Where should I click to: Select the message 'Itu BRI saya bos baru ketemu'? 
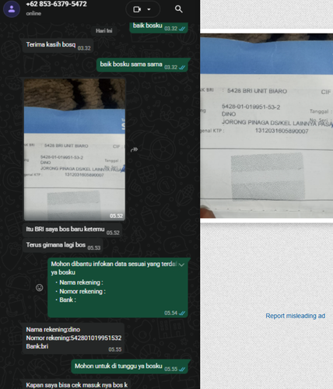[72, 230]
